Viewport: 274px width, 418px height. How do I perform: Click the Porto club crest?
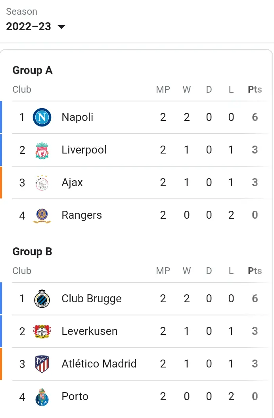pyautogui.click(x=42, y=397)
